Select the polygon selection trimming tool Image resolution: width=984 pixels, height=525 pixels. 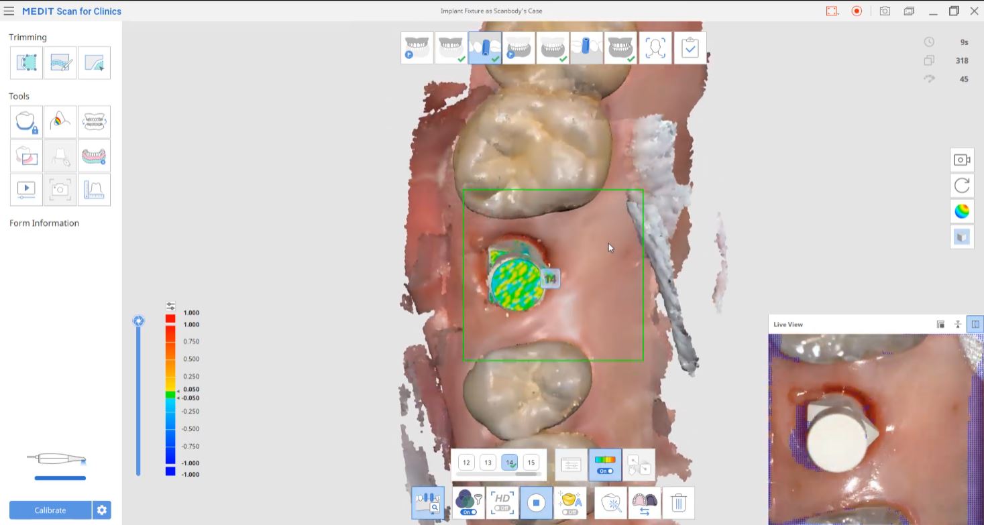point(26,63)
